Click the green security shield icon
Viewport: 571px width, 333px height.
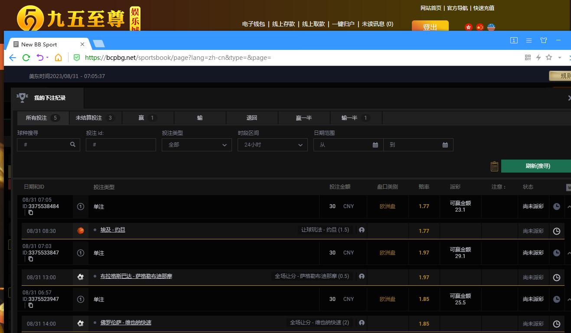tap(77, 58)
